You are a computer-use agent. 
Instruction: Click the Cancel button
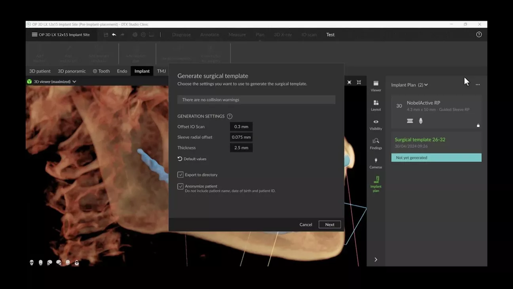(x=306, y=224)
